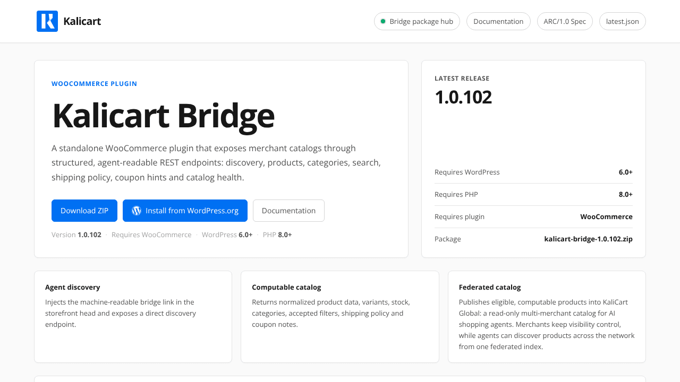The width and height of the screenshot is (680, 382).
Task: Click the Requires PHP row label
Action: [456, 194]
